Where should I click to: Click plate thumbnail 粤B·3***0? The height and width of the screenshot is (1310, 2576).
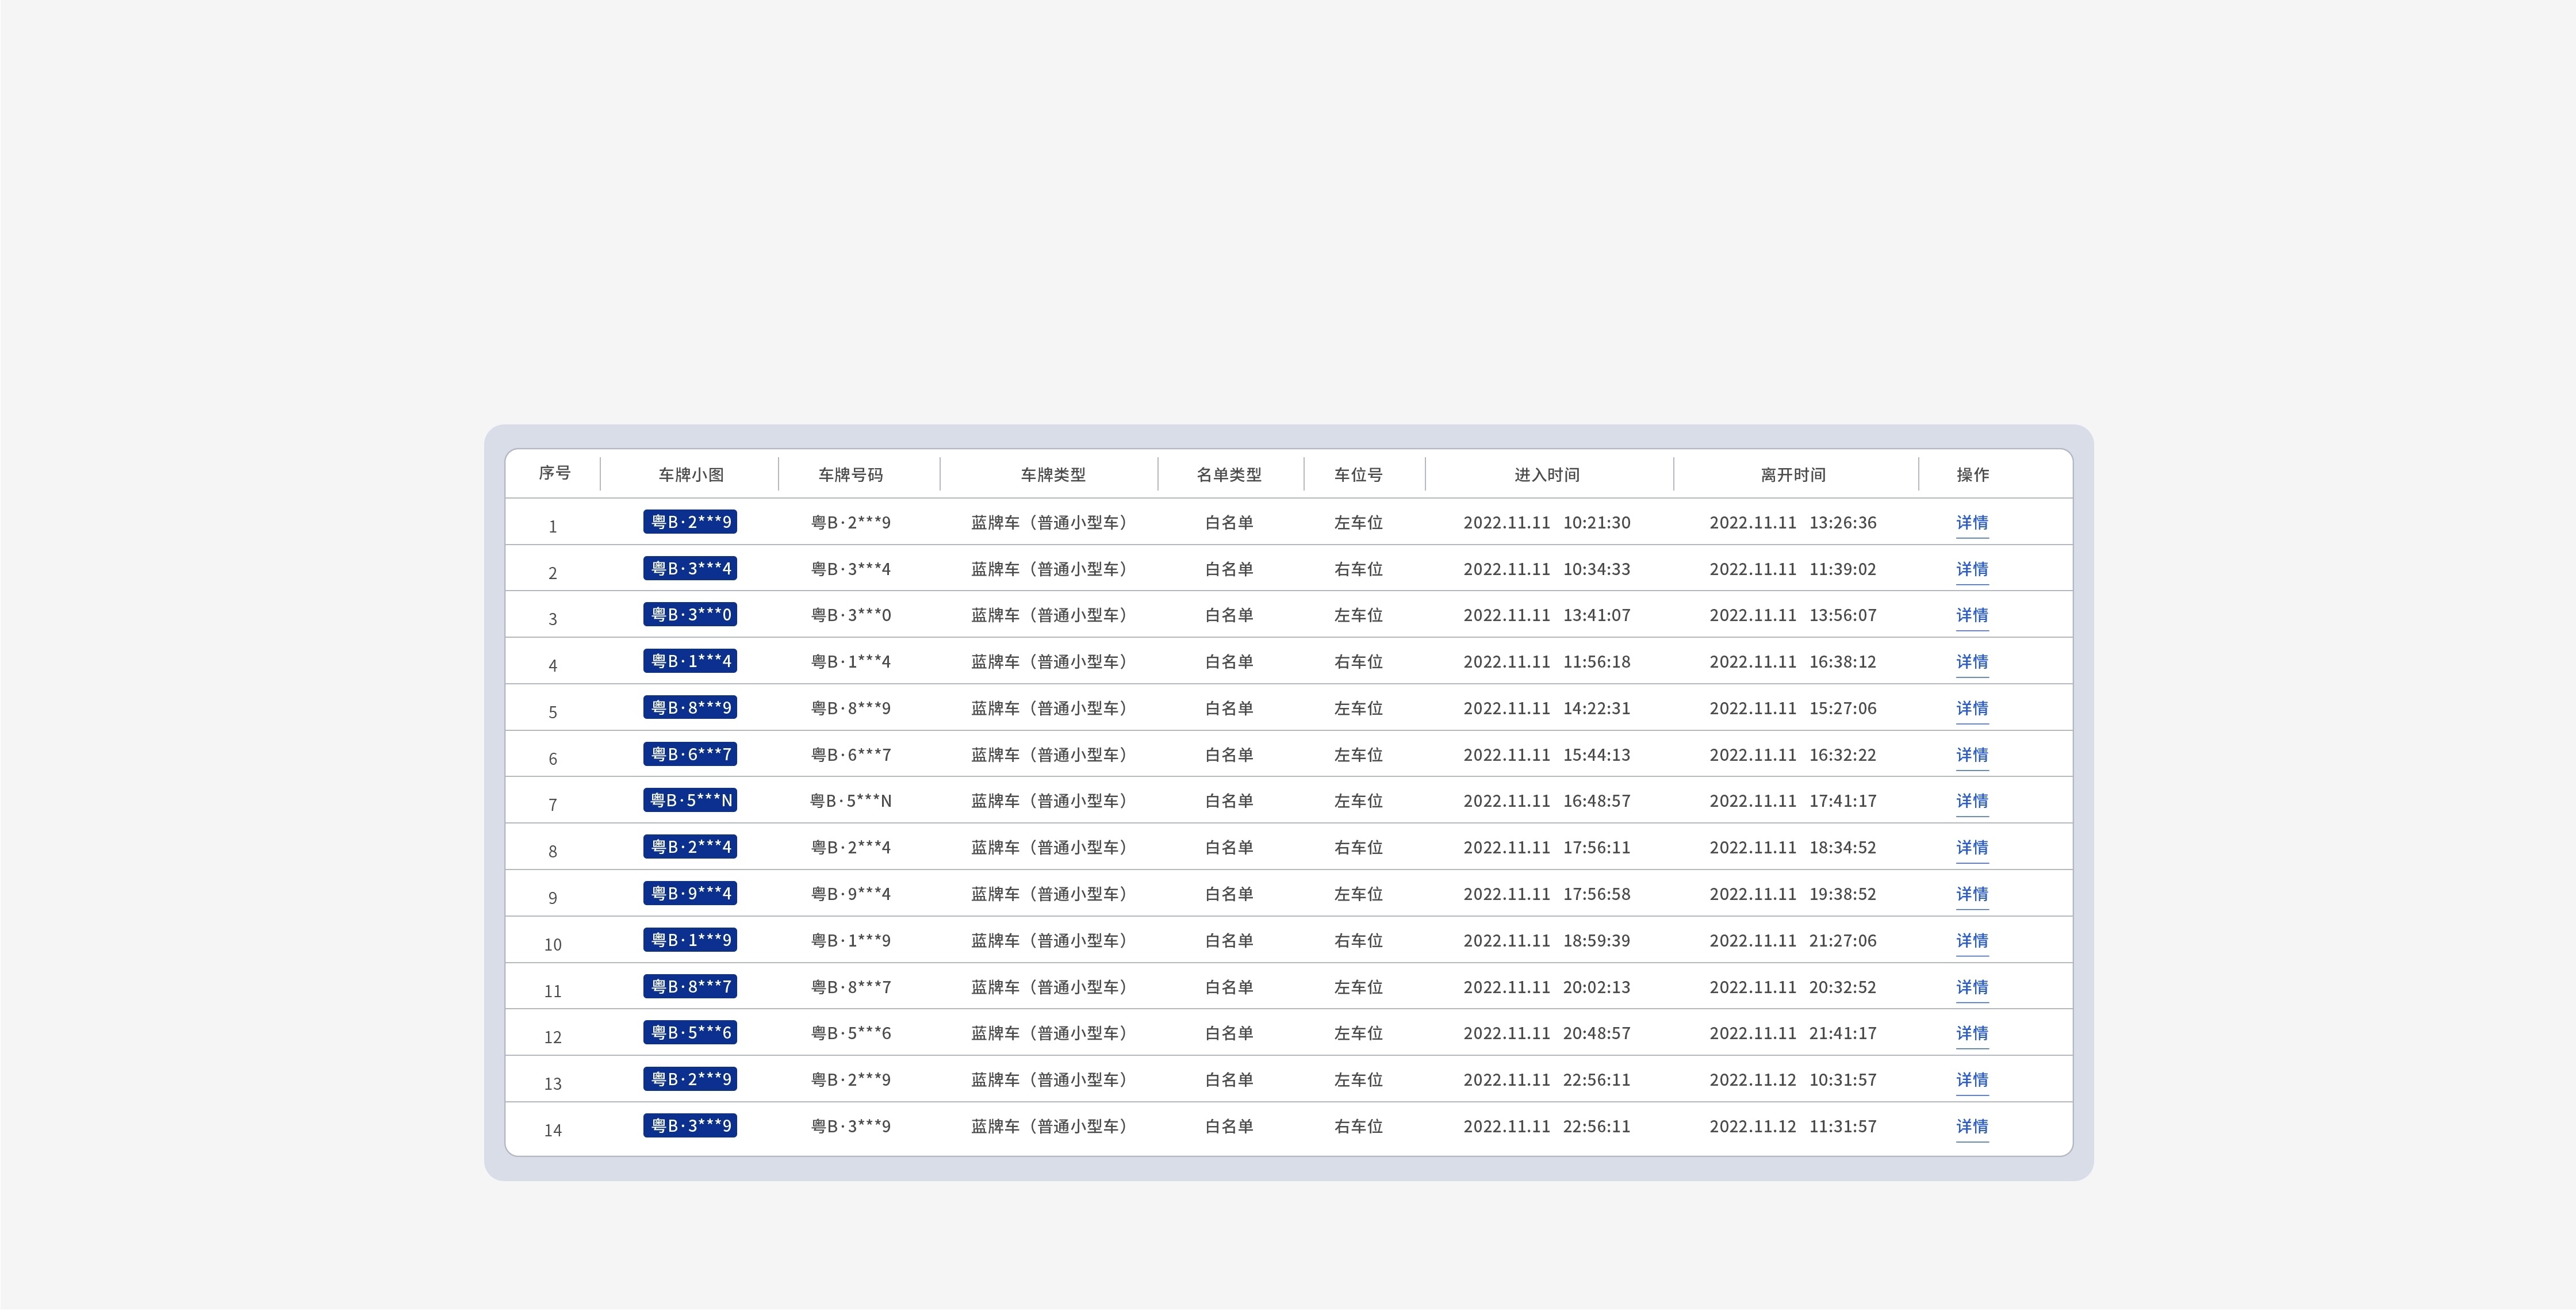[x=690, y=614]
